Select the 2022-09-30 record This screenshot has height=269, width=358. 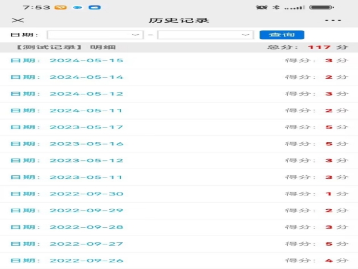click(x=179, y=194)
